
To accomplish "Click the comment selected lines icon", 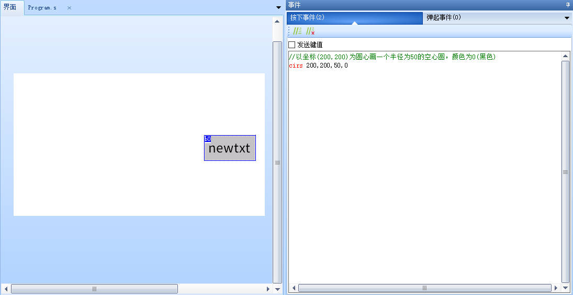I will tap(297, 31).
